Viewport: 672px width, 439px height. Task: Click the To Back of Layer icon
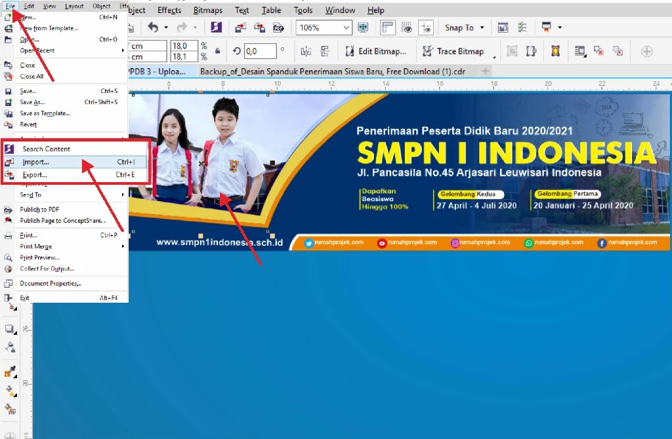tap(618, 51)
